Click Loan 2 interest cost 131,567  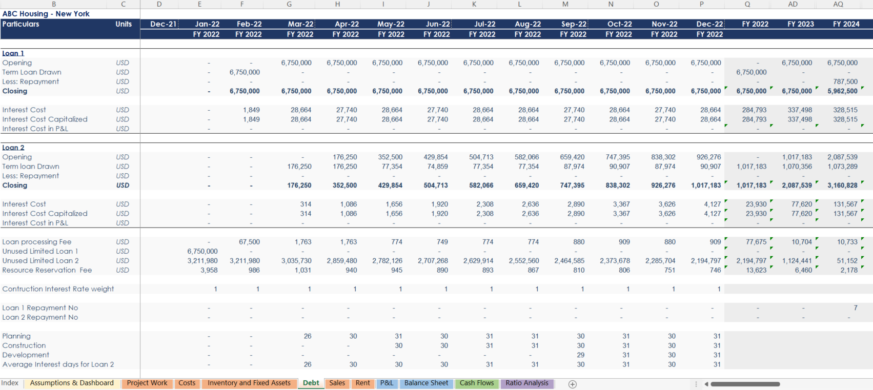coord(845,204)
